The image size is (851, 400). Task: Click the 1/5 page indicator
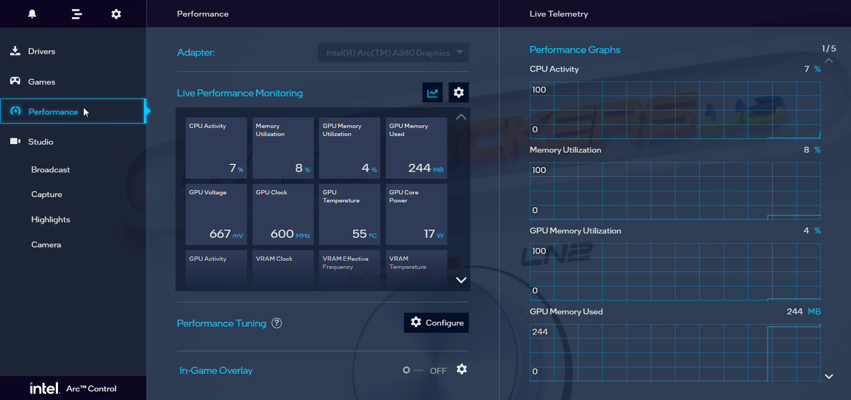point(829,49)
